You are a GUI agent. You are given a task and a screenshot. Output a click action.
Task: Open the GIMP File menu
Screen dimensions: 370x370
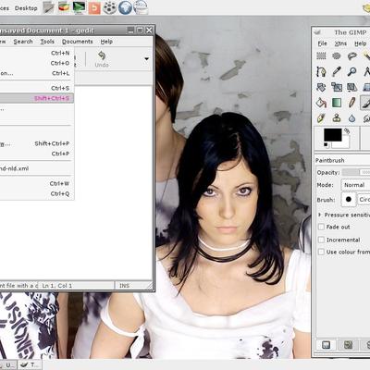322,43
